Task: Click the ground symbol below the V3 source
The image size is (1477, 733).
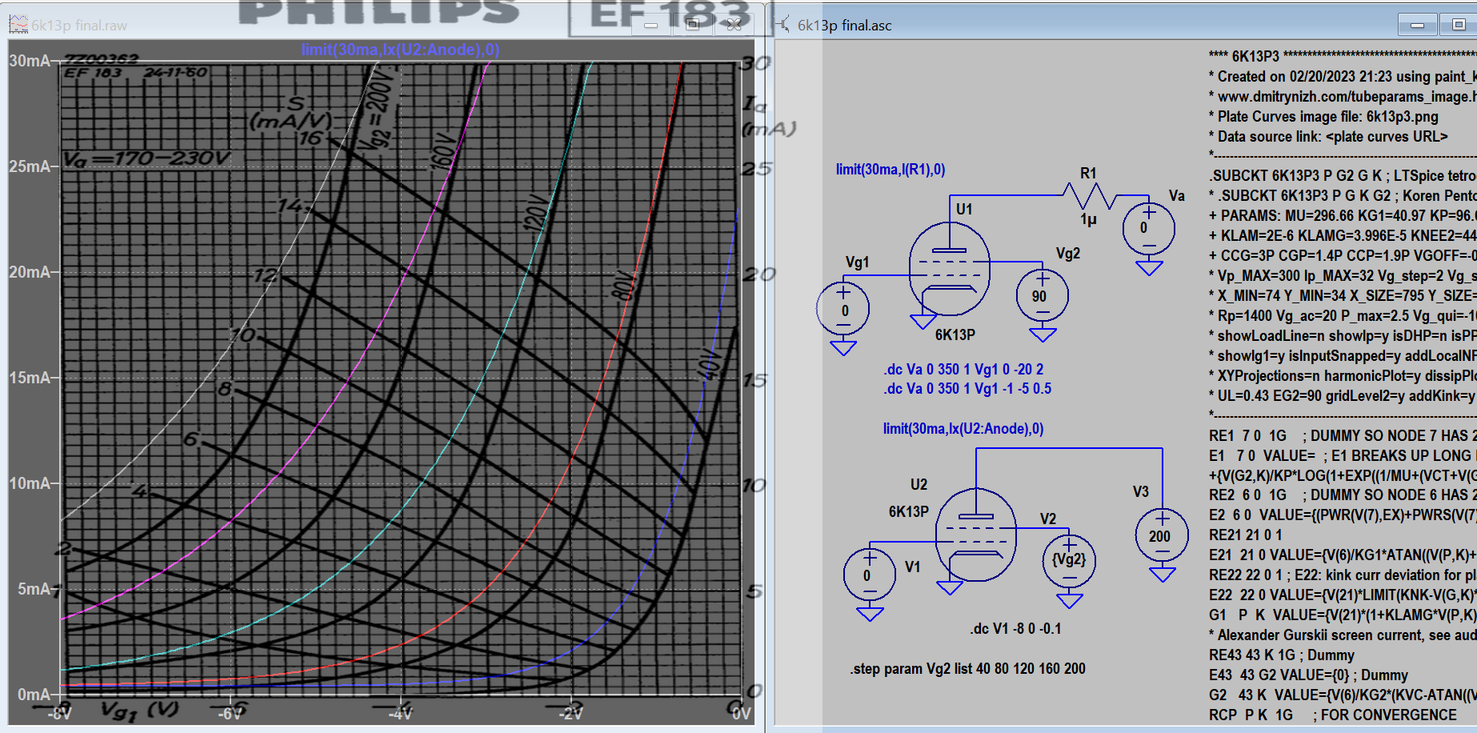Action: (x=1162, y=574)
